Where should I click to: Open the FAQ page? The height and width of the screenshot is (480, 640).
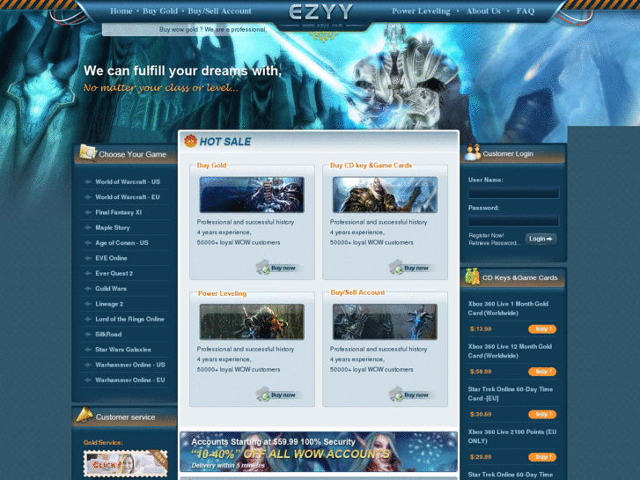point(526,11)
